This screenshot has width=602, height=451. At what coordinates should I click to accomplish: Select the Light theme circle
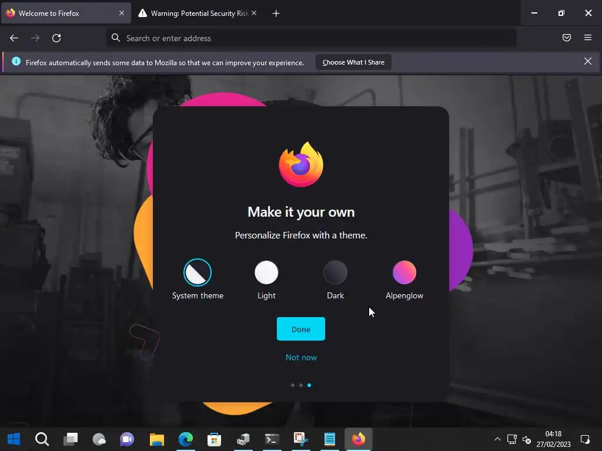tap(266, 272)
